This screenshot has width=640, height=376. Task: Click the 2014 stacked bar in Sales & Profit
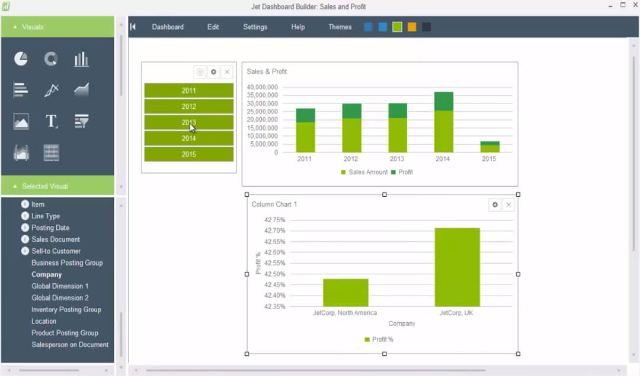tap(444, 122)
